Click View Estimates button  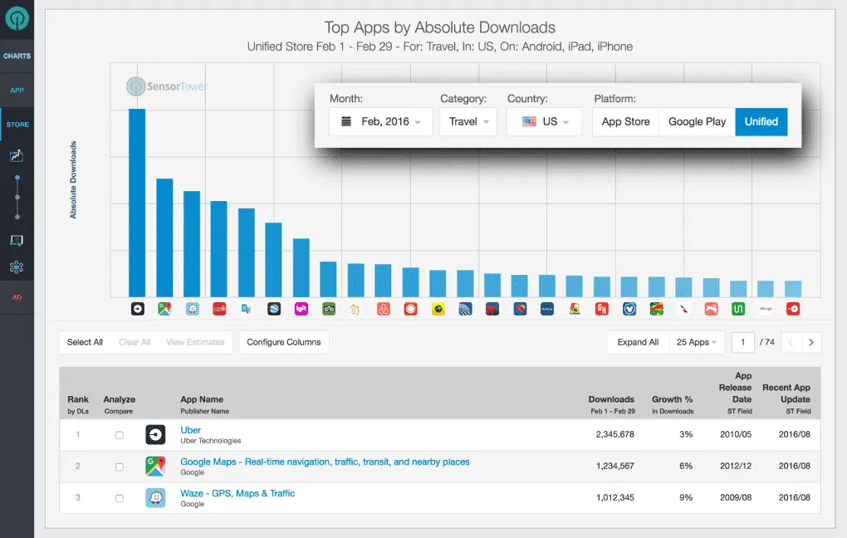click(x=195, y=342)
